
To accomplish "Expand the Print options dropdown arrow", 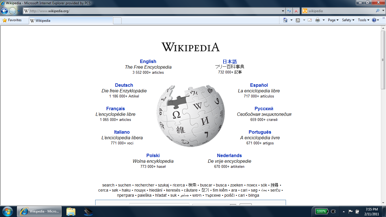I will click(x=324, y=20).
